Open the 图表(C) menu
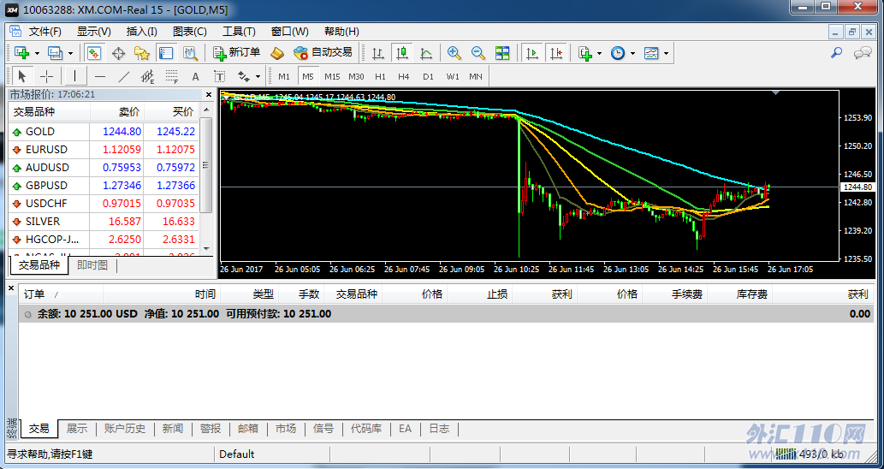Viewport: 884px width, 469px height. click(x=190, y=32)
